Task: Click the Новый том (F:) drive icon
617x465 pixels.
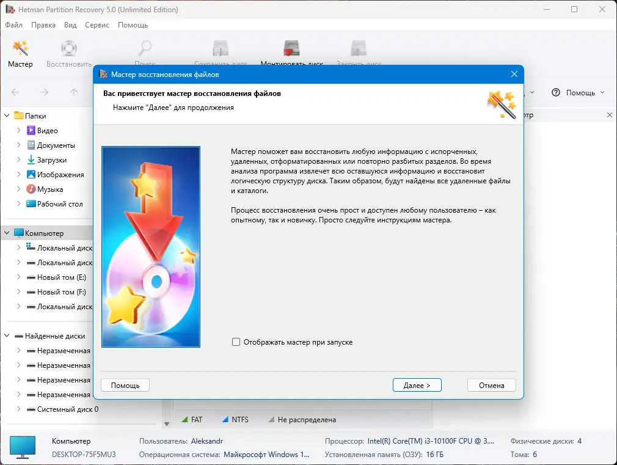Action: pyautogui.click(x=31, y=291)
